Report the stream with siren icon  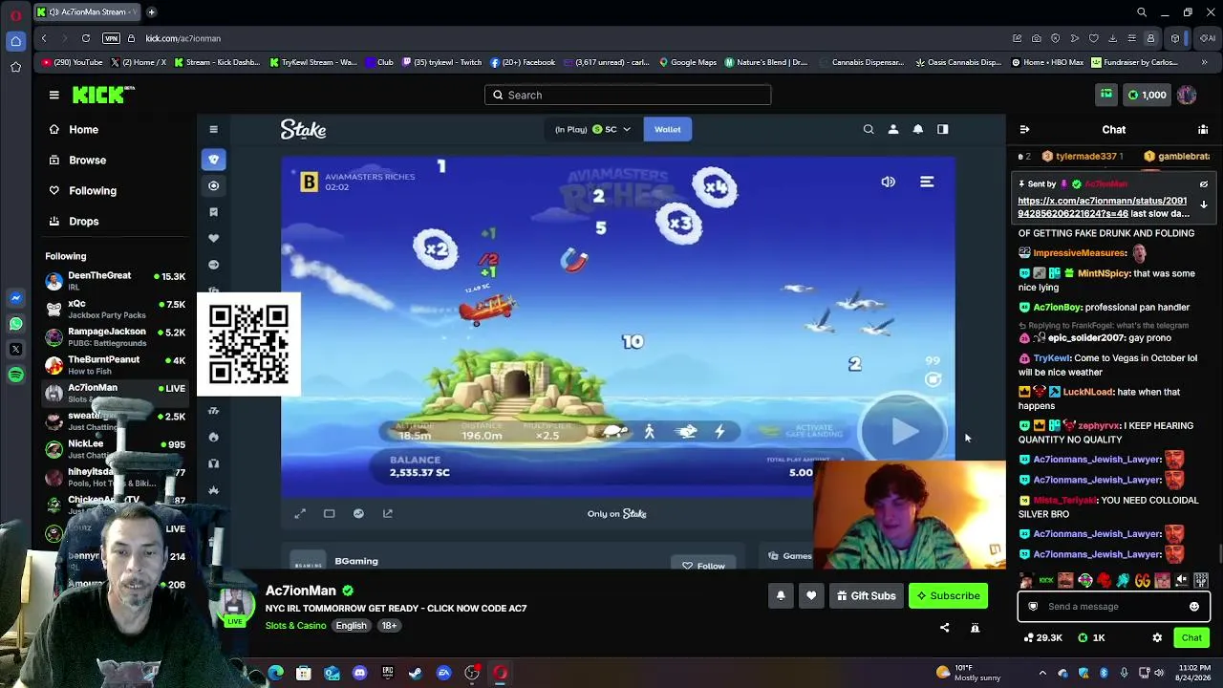point(976,628)
